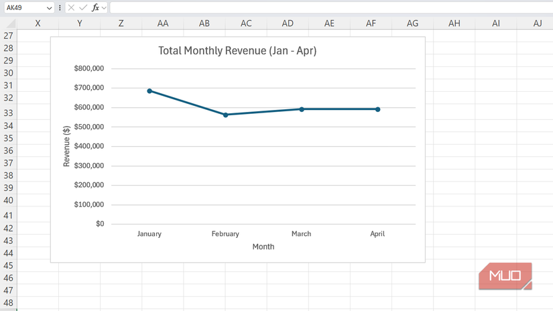Viewport: 553px width, 311px height.
Task: Select row header 35
Action: click(x=8, y=138)
